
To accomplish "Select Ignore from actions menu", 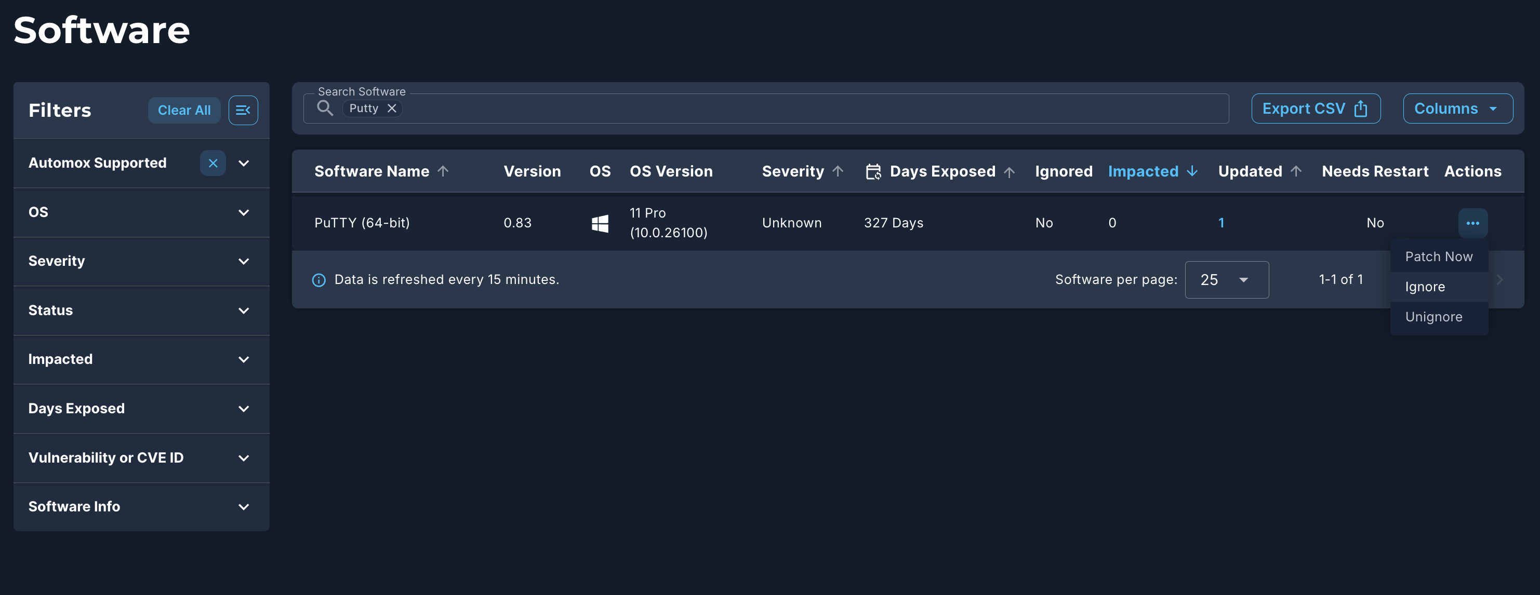I will [1425, 287].
